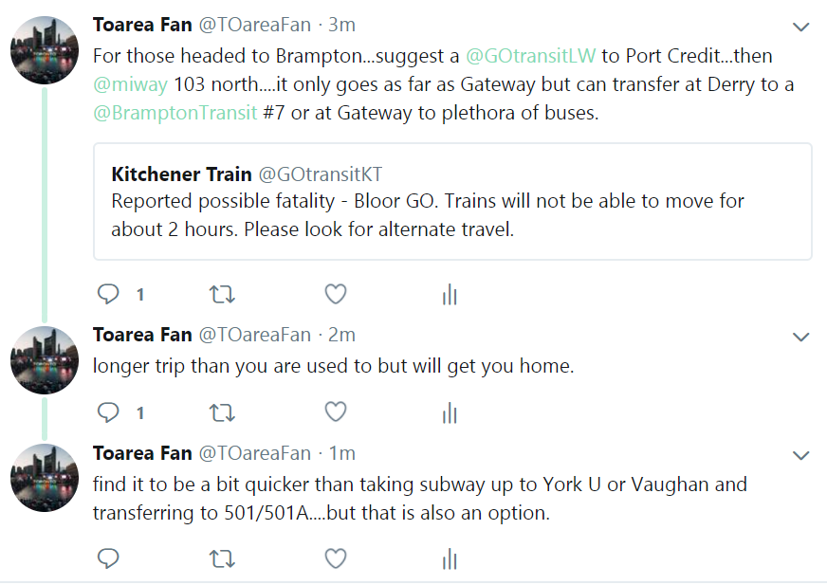
Task: Visit the @miway profile mention
Action: pos(130,84)
